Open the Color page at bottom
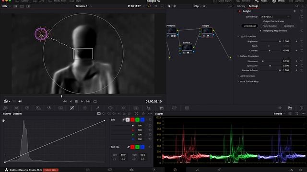 coord(175,170)
